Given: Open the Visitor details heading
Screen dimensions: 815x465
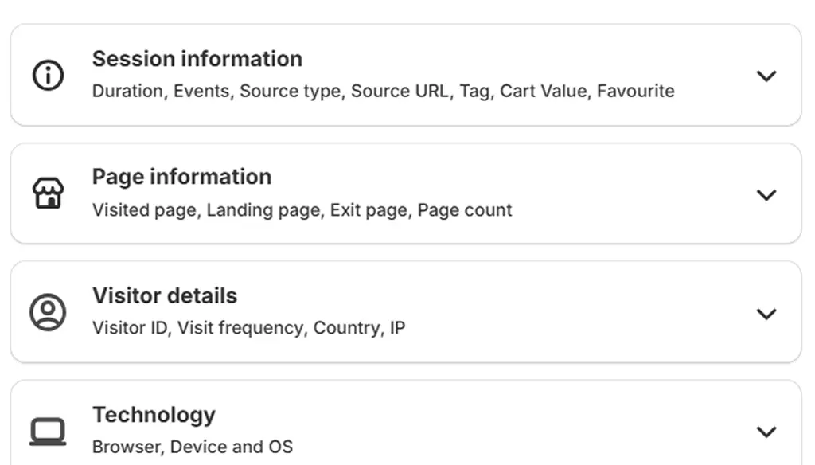Looking at the screenshot, I should (x=165, y=295).
